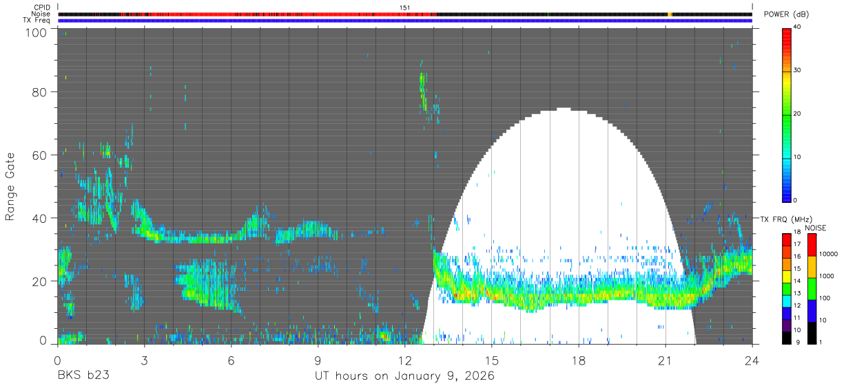Click the x-axis tick label 15
The image size is (846, 390).
492,361
